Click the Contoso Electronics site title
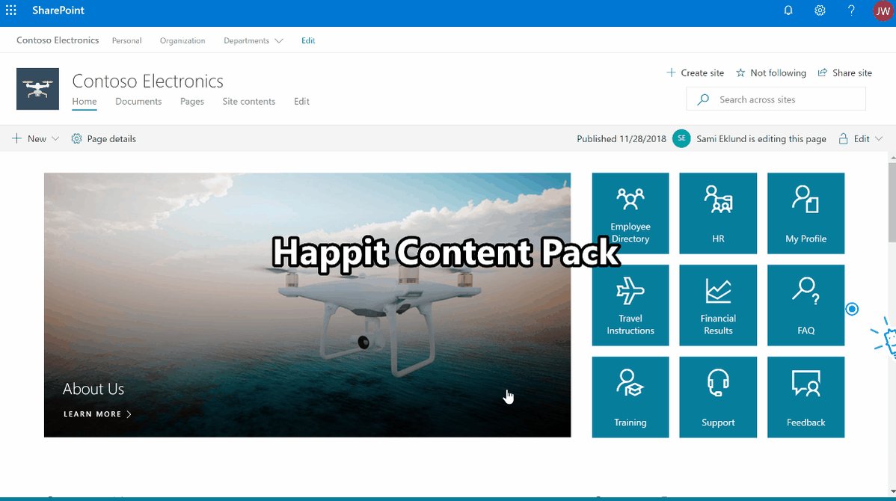 tap(147, 81)
